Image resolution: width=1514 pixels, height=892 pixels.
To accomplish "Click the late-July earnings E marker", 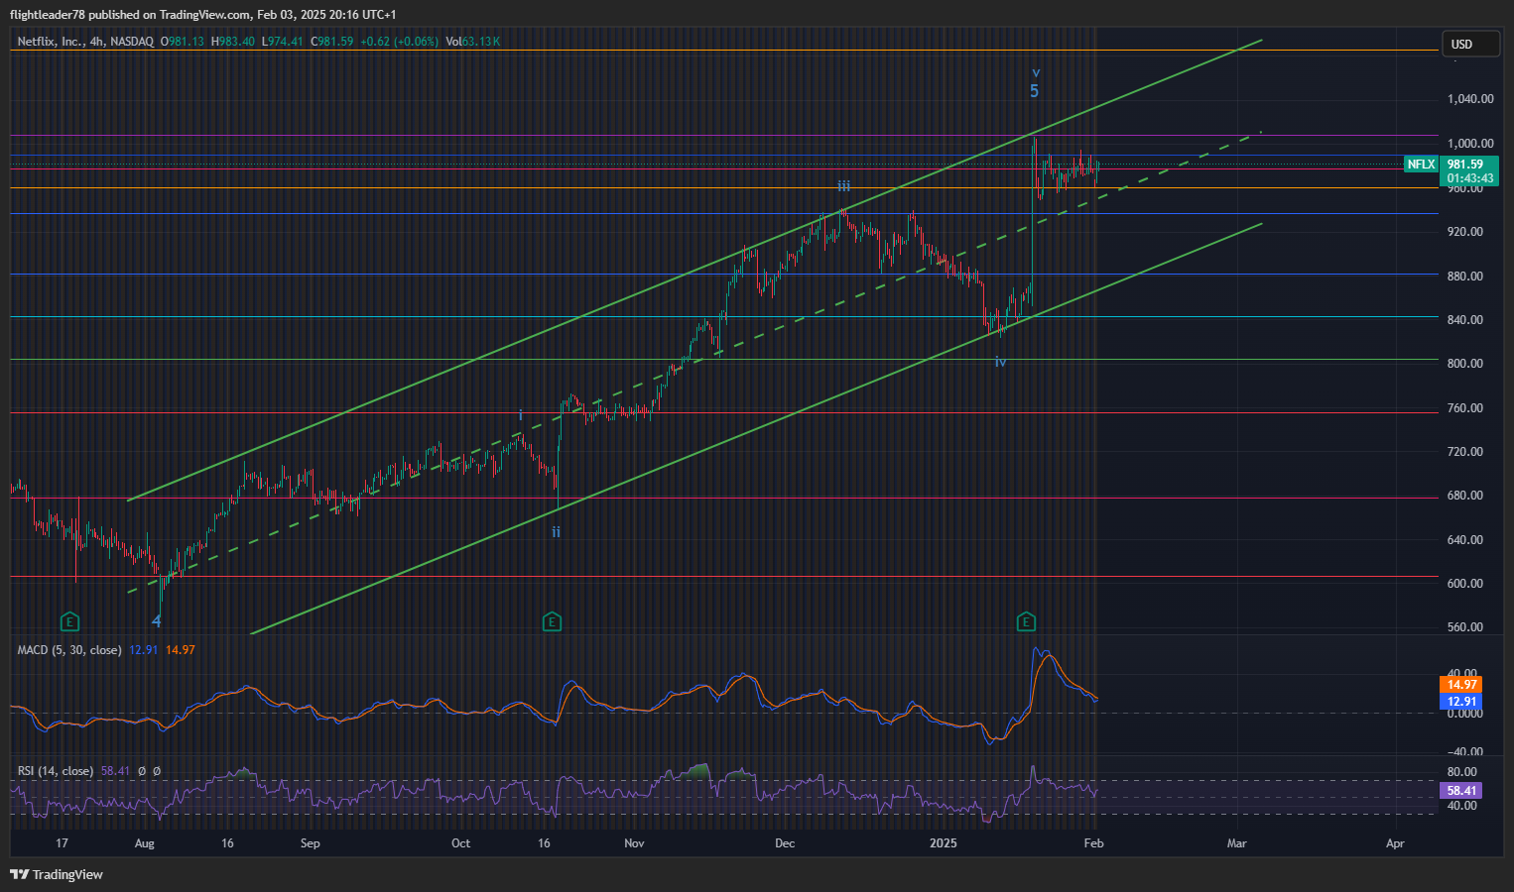I will click(69, 622).
